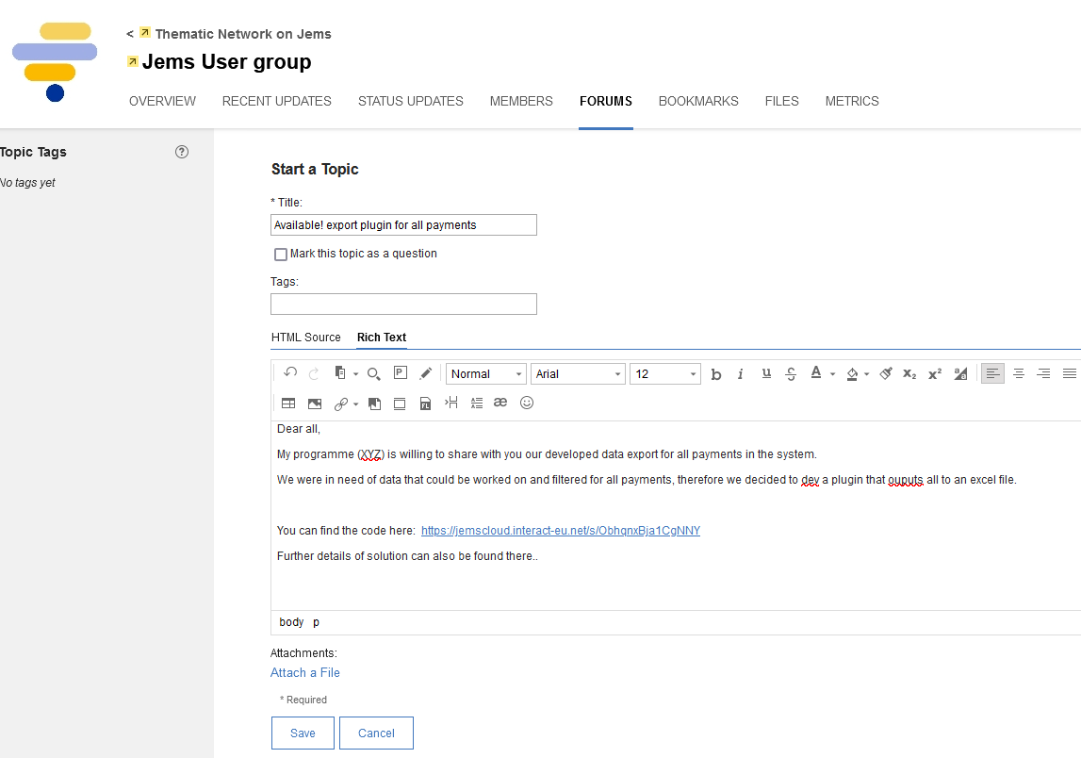Expand the link options dropdown arrow
1081x758 pixels.
coord(355,404)
